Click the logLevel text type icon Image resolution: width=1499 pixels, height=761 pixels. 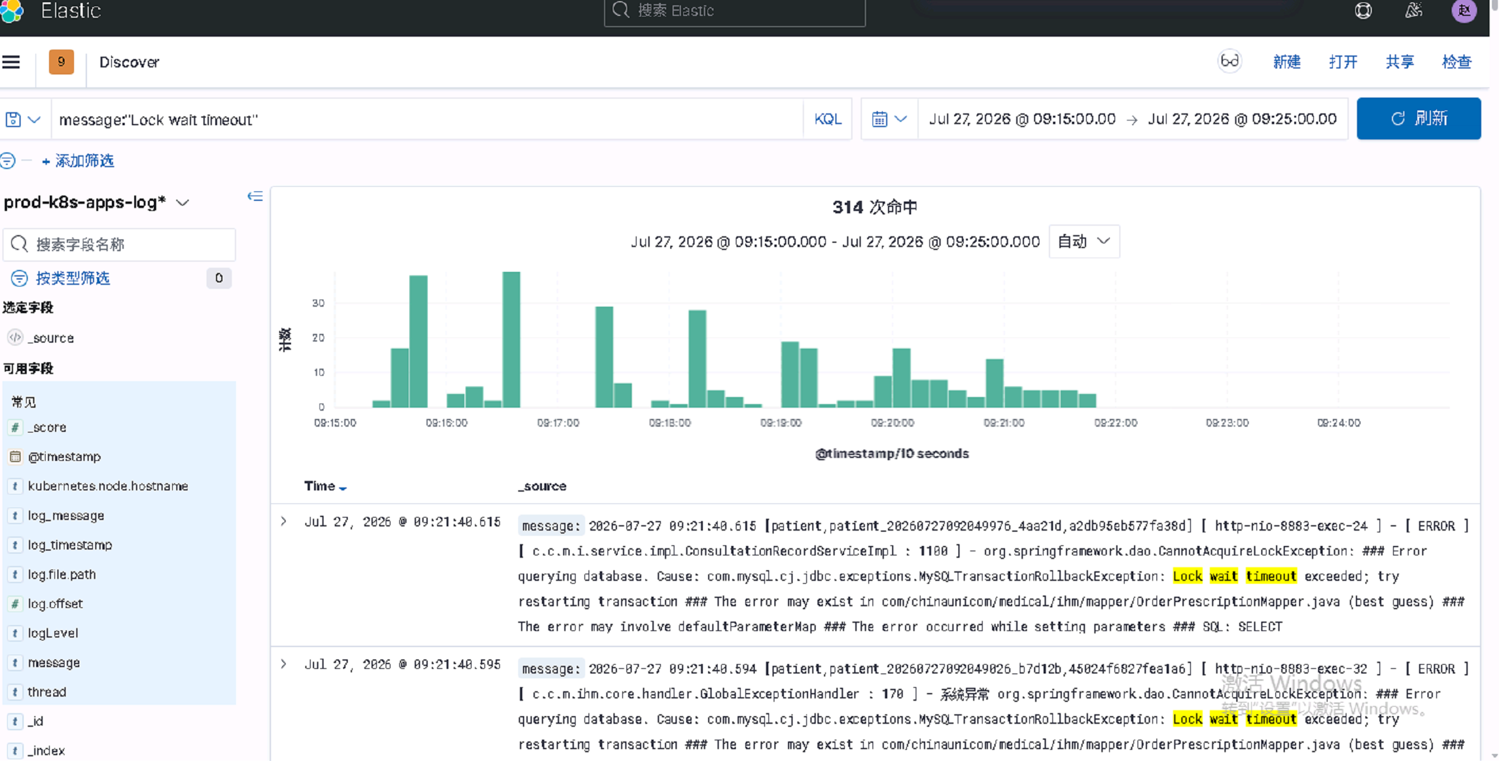pyautogui.click(x=15, y=633)
